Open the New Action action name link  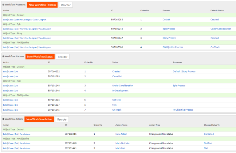pos(121,134)
